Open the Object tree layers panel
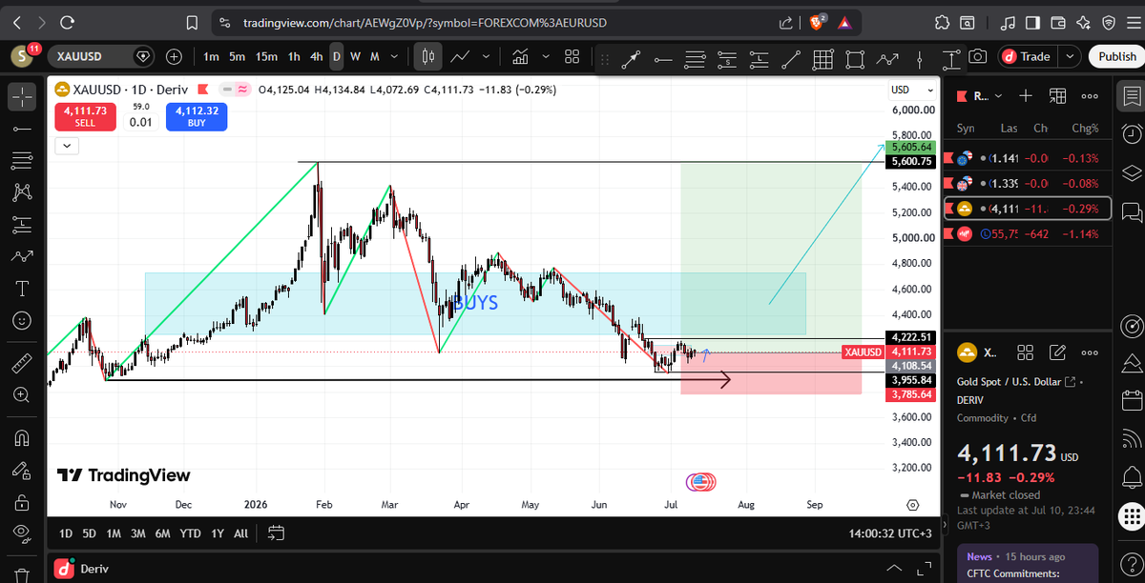 (1132, 172)
